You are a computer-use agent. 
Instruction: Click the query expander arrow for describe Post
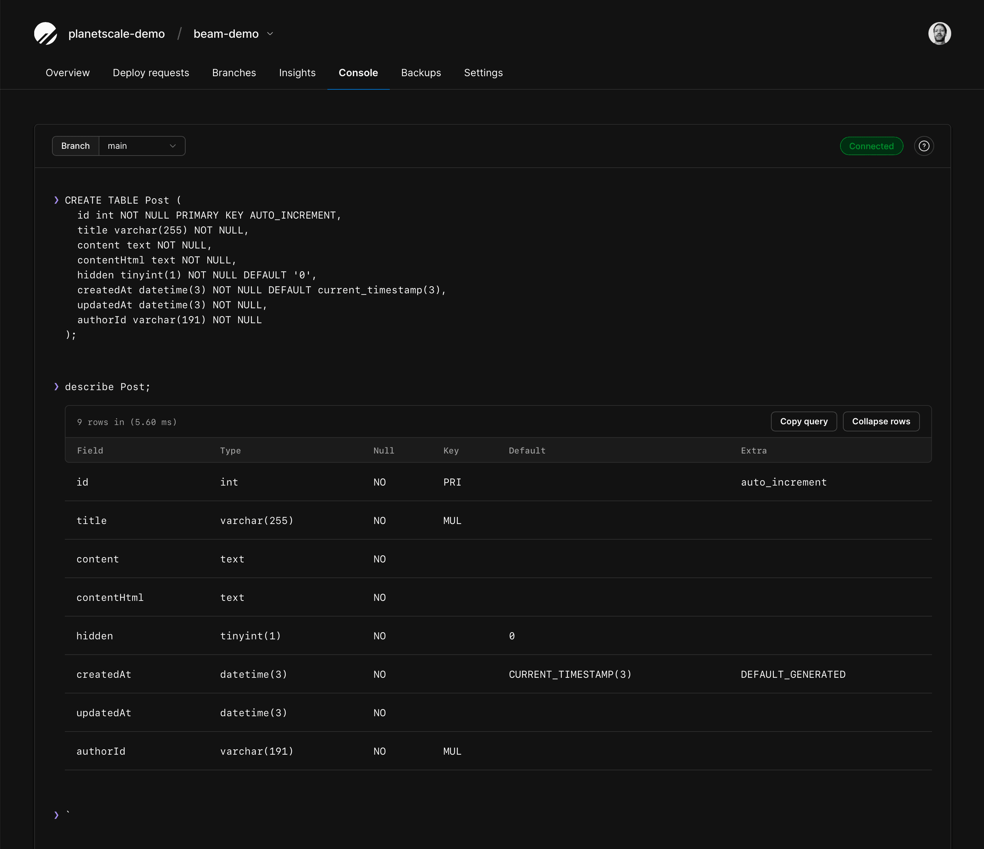(56, 387)
